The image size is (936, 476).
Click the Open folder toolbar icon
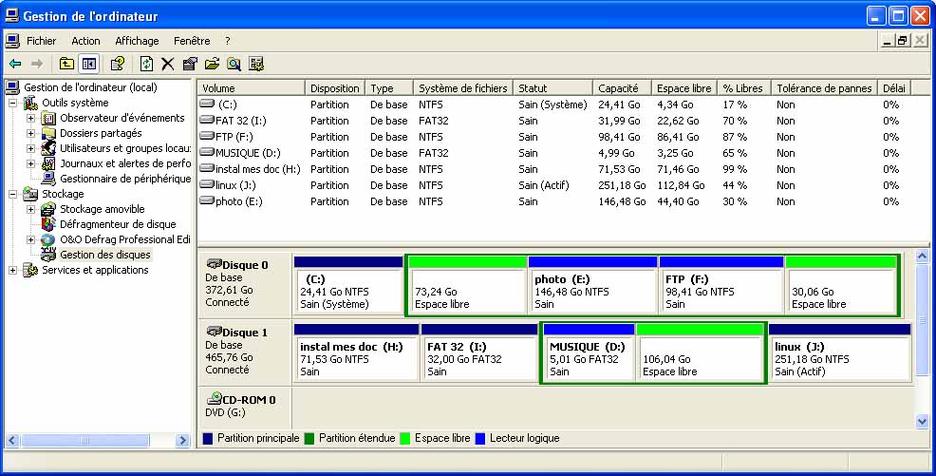[212, 64]
